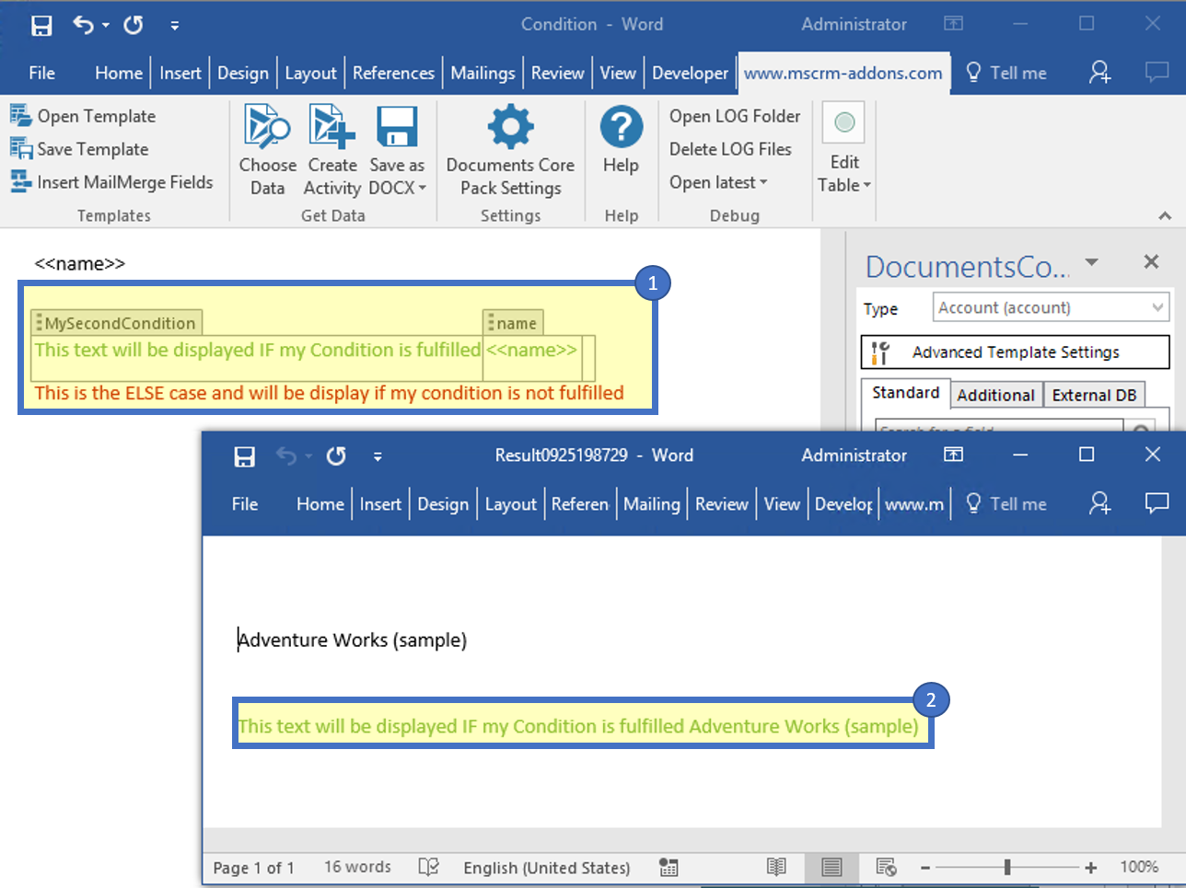This screenshot has width=1186, height=888.
Task: Click Save icon in Result window
Action: click(x=244, y=456)
